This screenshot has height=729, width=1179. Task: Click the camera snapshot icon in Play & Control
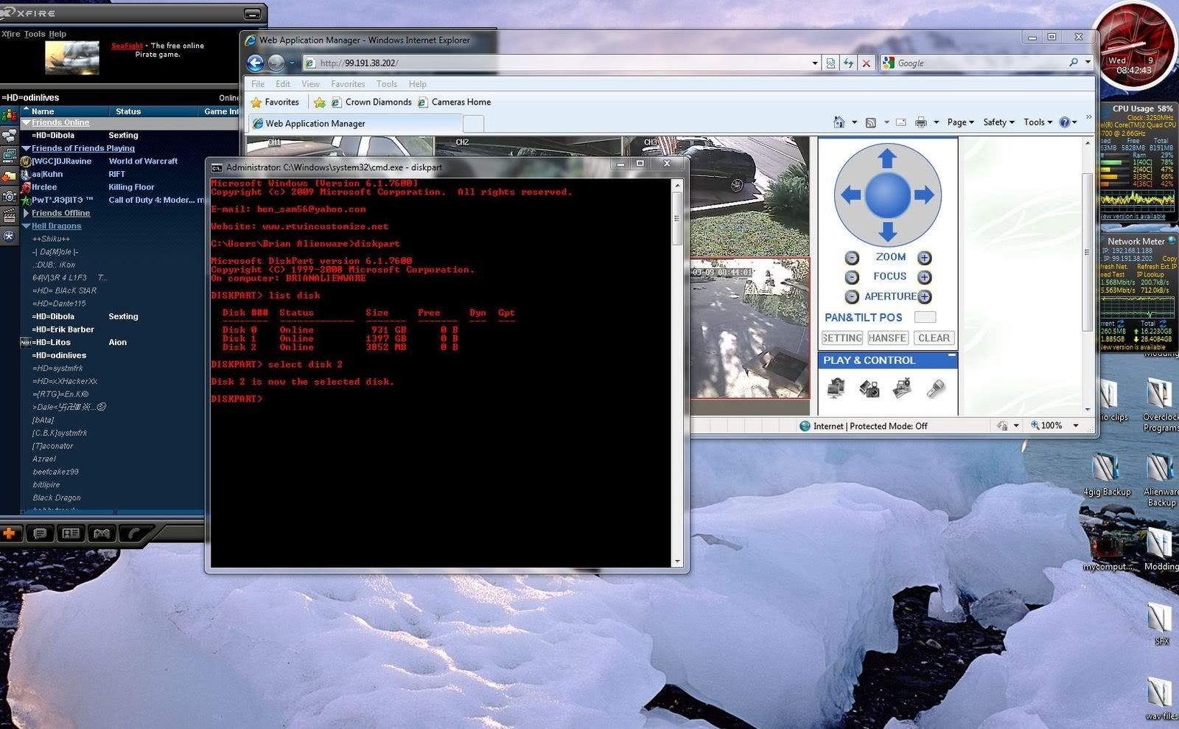pos(870,388)
